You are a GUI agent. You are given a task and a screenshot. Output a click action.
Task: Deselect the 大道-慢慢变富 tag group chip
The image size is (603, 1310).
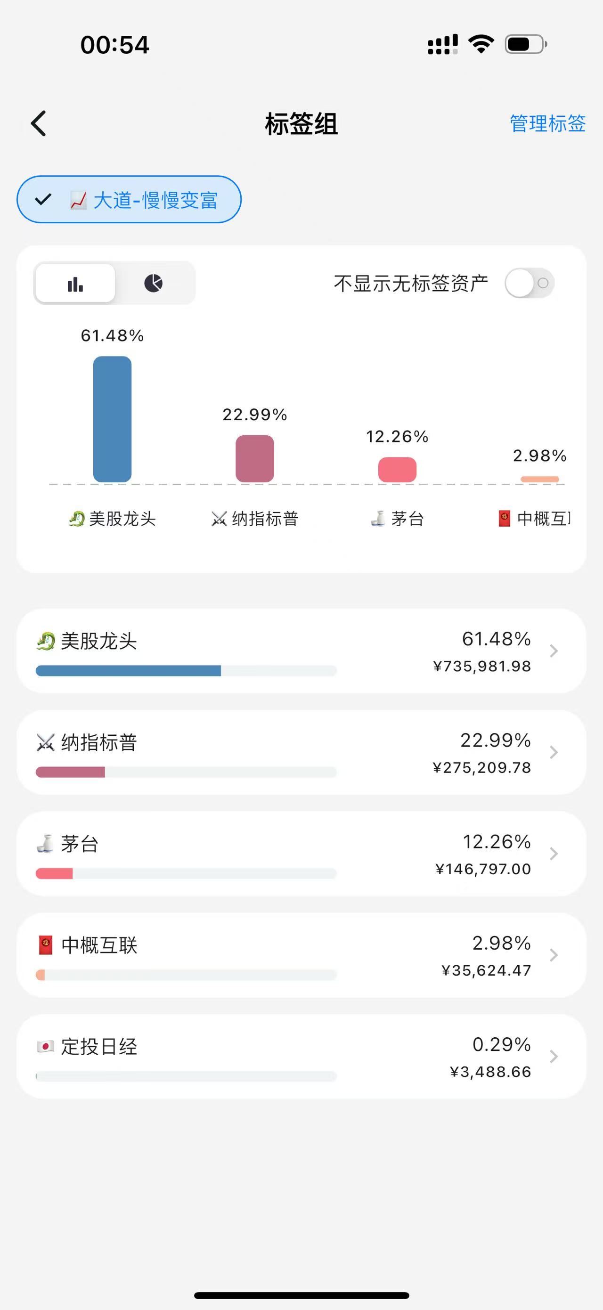129,200
